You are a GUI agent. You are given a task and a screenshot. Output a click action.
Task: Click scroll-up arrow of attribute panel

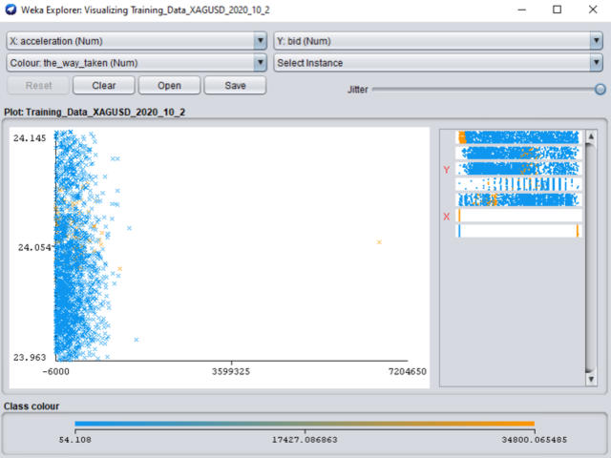[x=592, y=135]
